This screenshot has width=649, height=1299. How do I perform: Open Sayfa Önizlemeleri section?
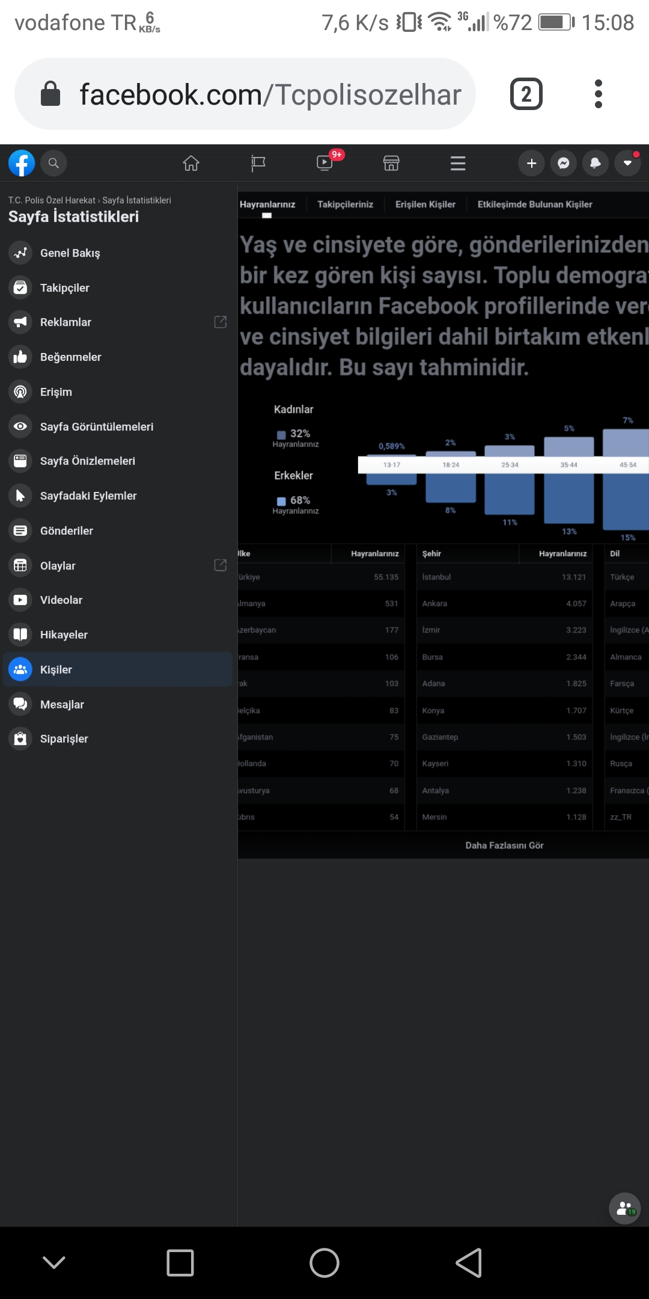118,461
